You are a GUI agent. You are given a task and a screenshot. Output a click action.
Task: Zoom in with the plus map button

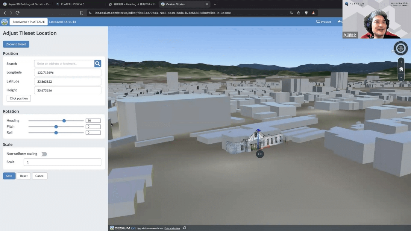coord(401,62)
